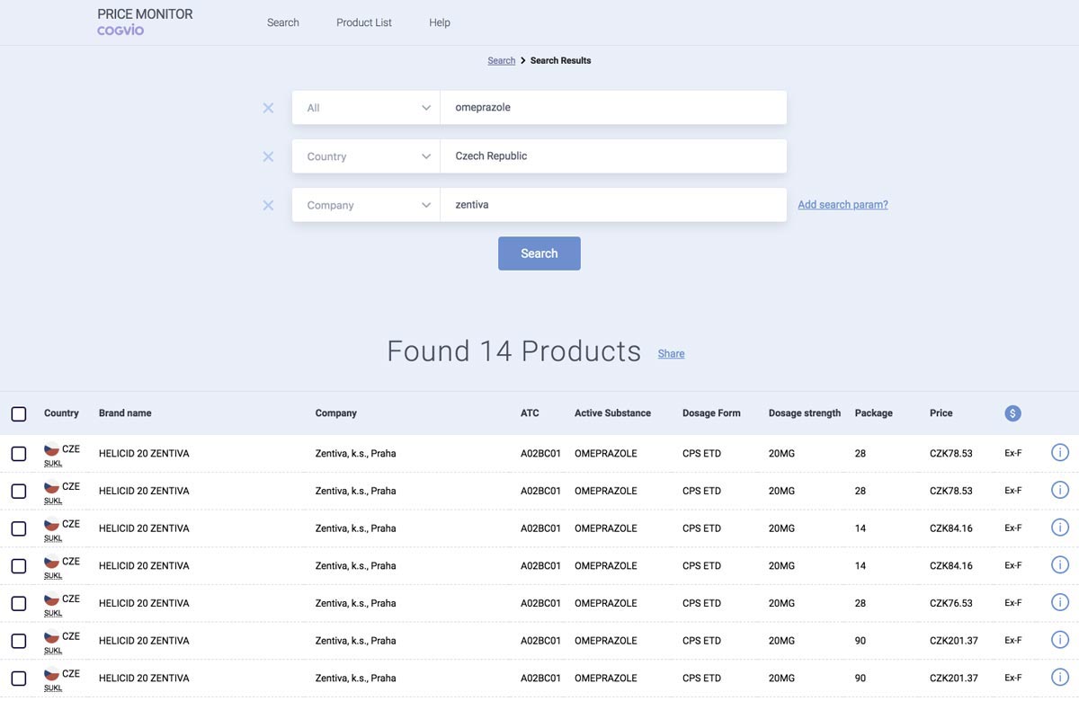Click the blue Search button

[x=539, y=253]
